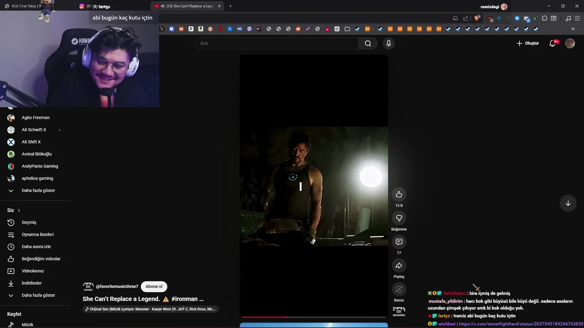Open the Remix option
Viewport: 584px width, 328px height.
point(399,289)
